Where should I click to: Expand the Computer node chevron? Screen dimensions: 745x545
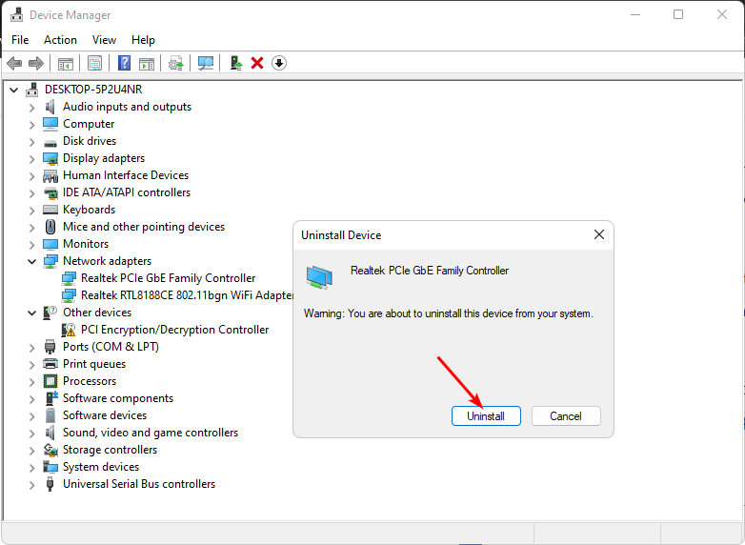tap(31, 125)
